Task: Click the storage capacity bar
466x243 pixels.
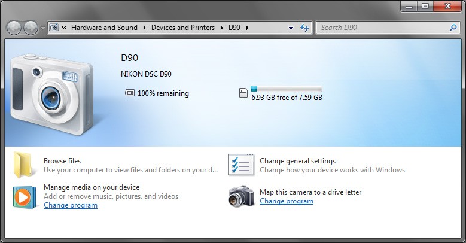Action: [x=287, y=89]
